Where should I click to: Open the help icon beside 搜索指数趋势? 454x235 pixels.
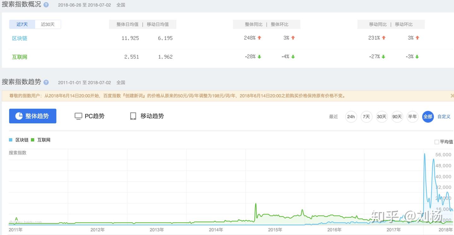(46, 82)
